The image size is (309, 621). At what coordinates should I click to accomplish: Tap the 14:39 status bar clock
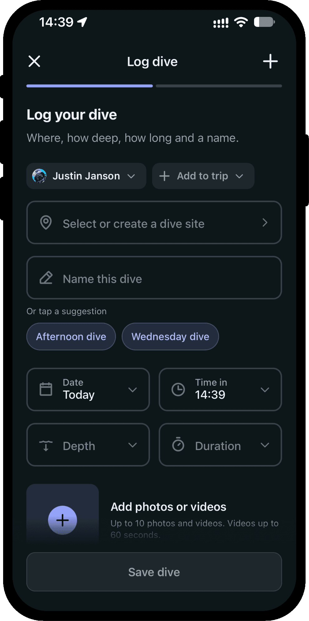(56, 22)
